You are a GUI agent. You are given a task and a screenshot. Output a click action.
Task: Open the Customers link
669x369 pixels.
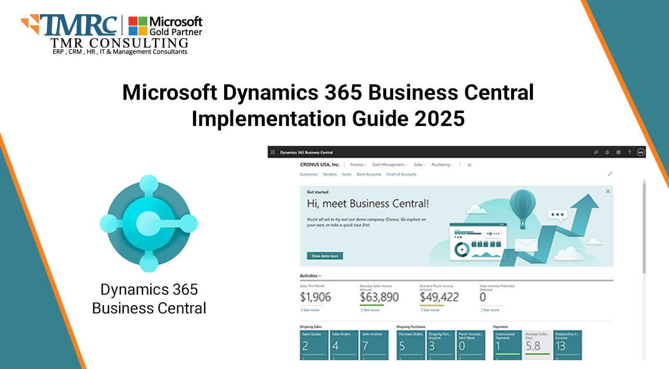309,174
